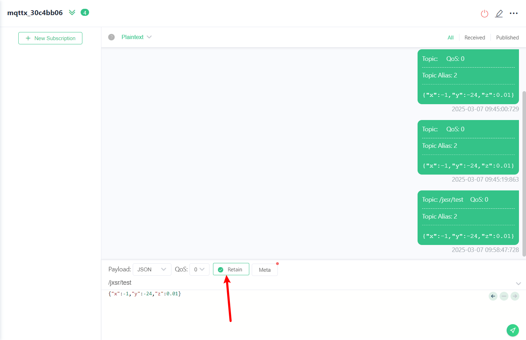Click the timestamp 2025-03-07 09:45:00:729
Viewport: 526px width, 340px height.
coord(485,109)
